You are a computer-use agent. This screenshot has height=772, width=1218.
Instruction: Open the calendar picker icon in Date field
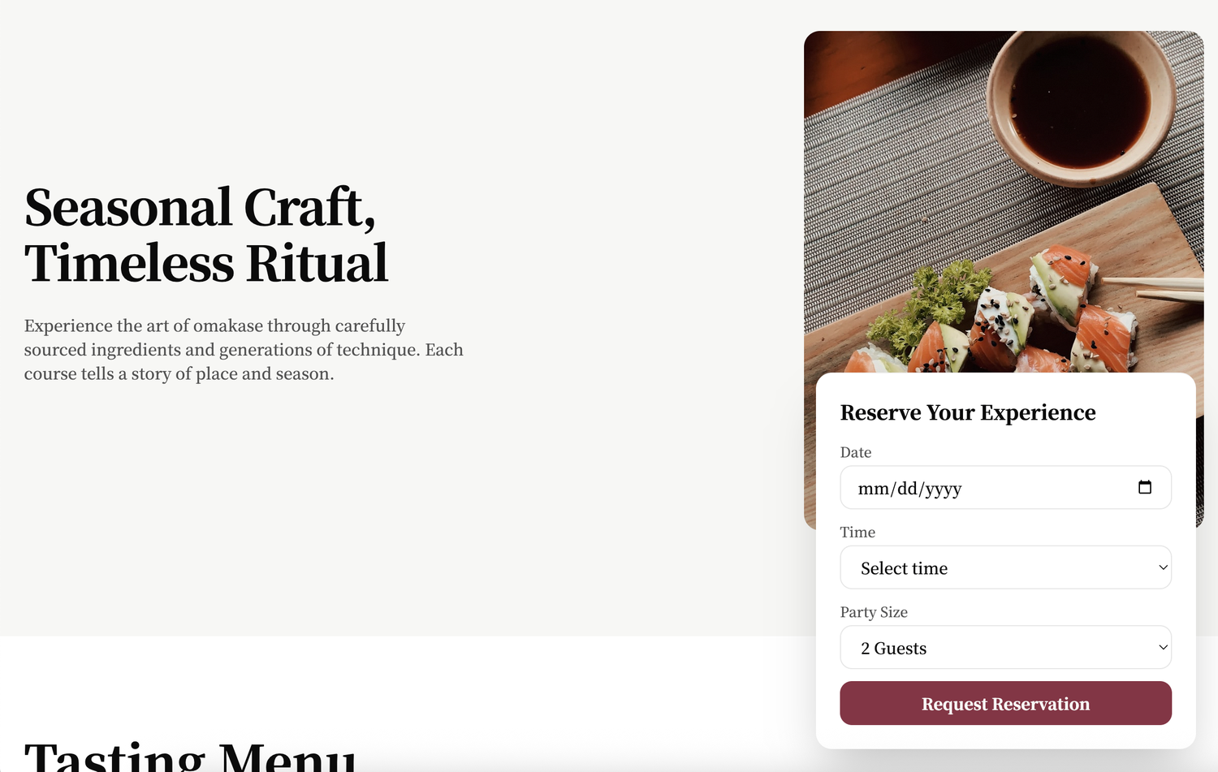[x=1145, y=487]
